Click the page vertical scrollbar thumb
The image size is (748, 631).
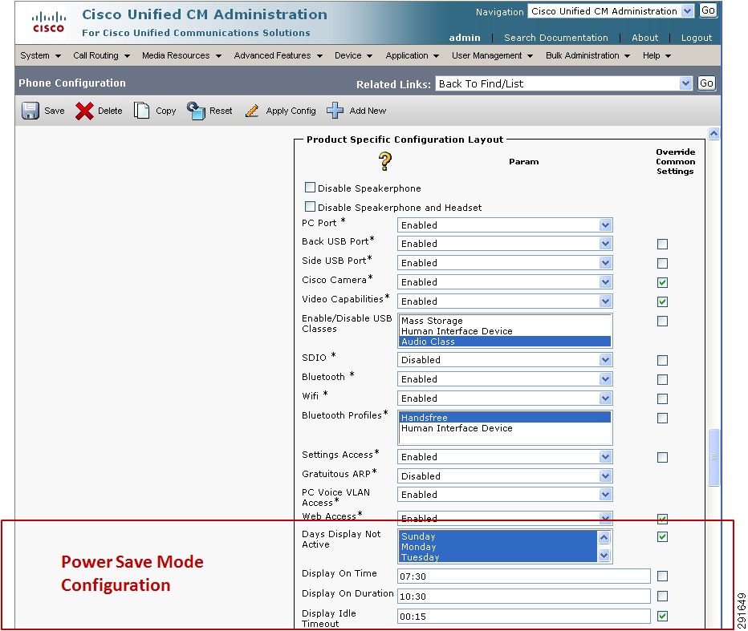pos(713,457)
